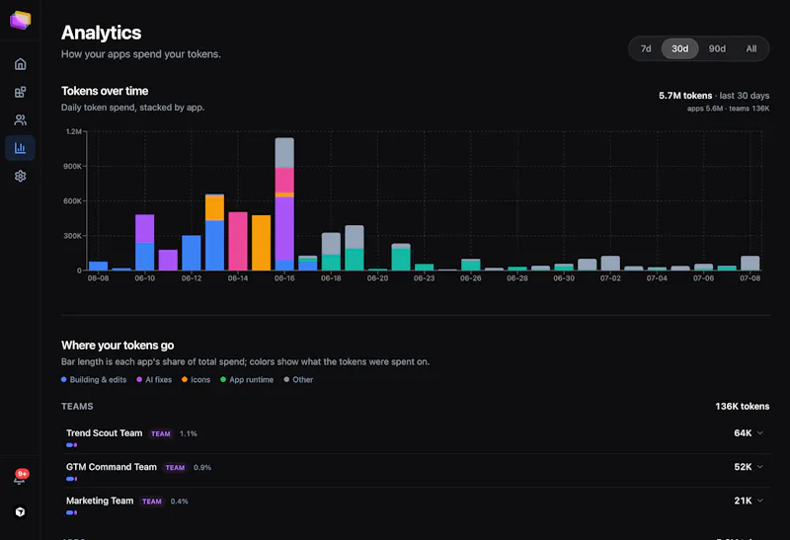Click TEAM badge next to Trend Scout Team
This screenshot has width=790, height=540.
(161, 433)
